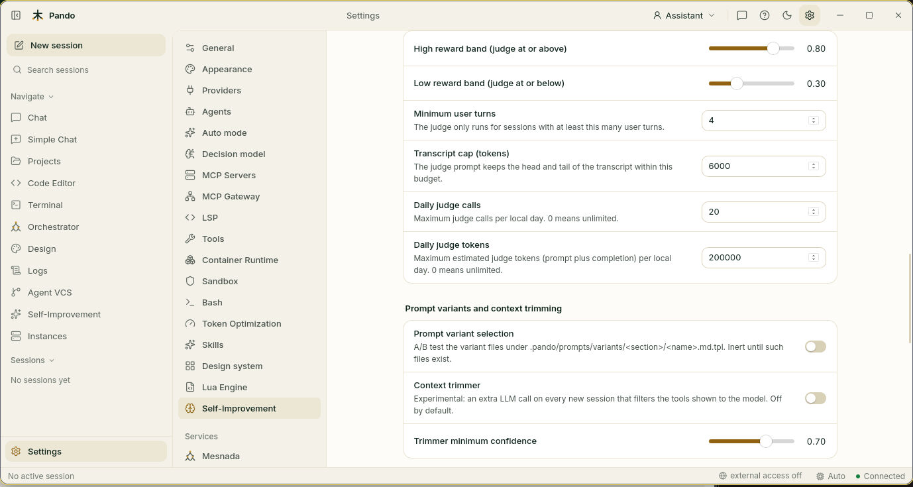Viewport: 913px width, 487px height.
Task: Click the Instances server icon
Action: pyautogui.click(x=16, y=336)
